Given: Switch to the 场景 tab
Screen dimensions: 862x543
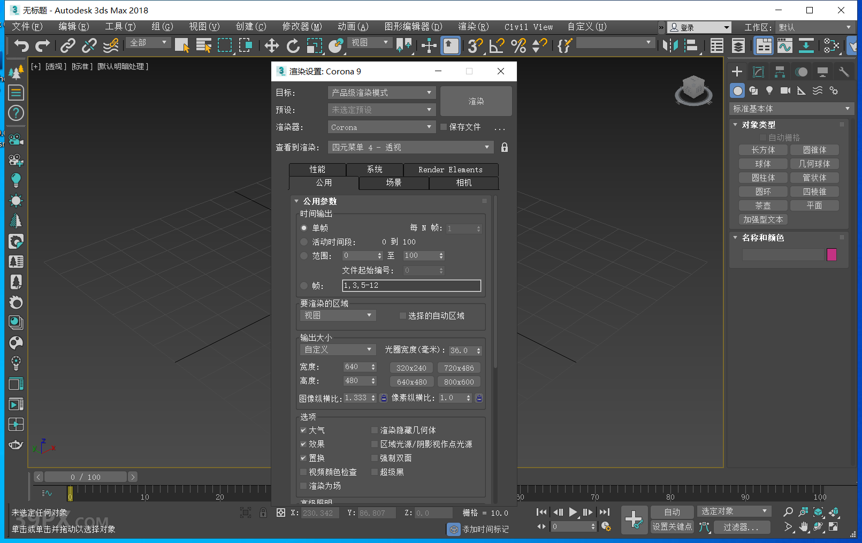Looking at the screenshot, I should 393,182.
